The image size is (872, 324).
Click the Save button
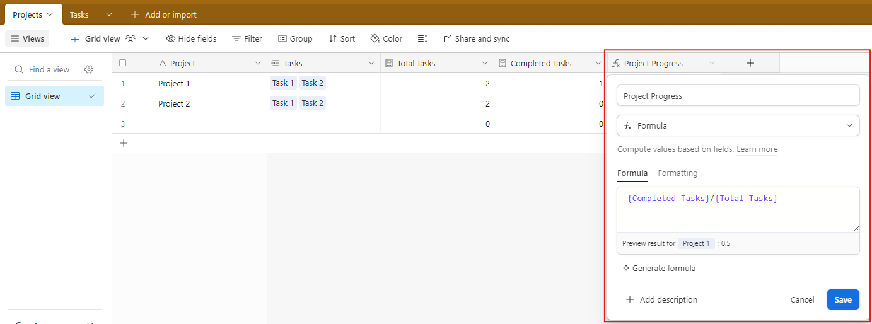click(842, 300)
